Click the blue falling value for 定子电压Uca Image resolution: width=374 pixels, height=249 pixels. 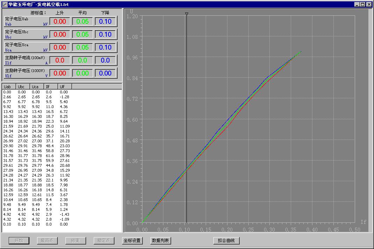click(105, 48)
